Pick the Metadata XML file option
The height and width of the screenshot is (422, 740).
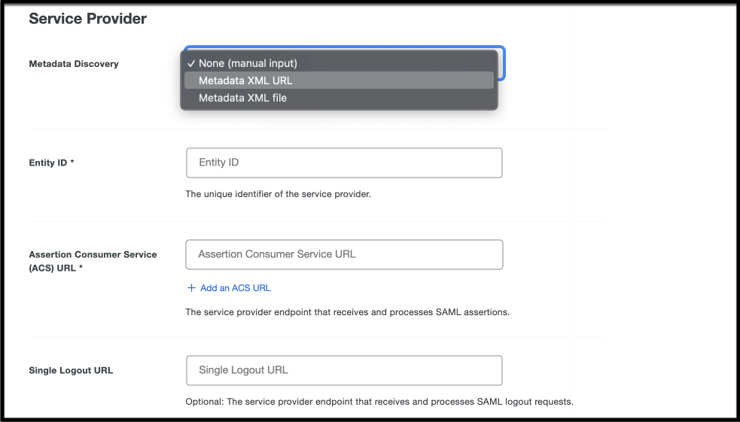click(339, 98)
